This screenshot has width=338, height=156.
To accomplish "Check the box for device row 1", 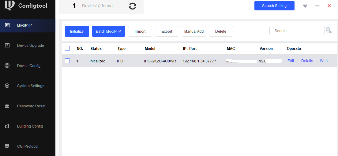I will (x=67, y=61).
